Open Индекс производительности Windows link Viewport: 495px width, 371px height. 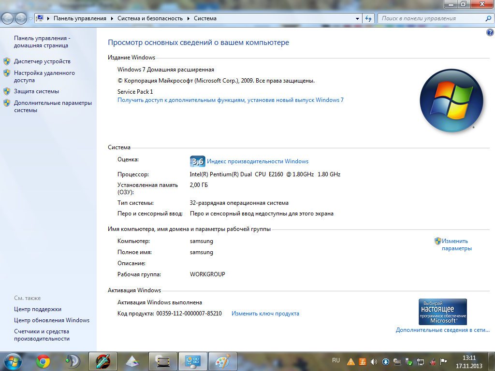tap(258, 161)
